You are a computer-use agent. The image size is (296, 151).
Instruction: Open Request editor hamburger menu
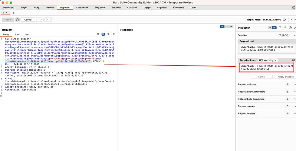pos(113,34)
